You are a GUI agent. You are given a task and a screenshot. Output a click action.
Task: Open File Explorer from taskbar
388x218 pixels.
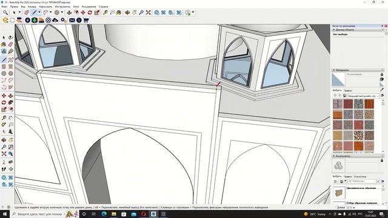coord(114,214)
